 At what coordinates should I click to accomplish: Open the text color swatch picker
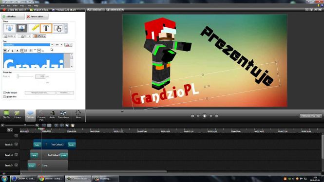(x=68, y=45)
